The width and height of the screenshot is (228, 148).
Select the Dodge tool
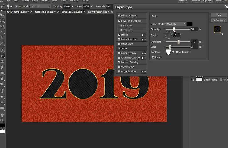[x=2, y=84]
